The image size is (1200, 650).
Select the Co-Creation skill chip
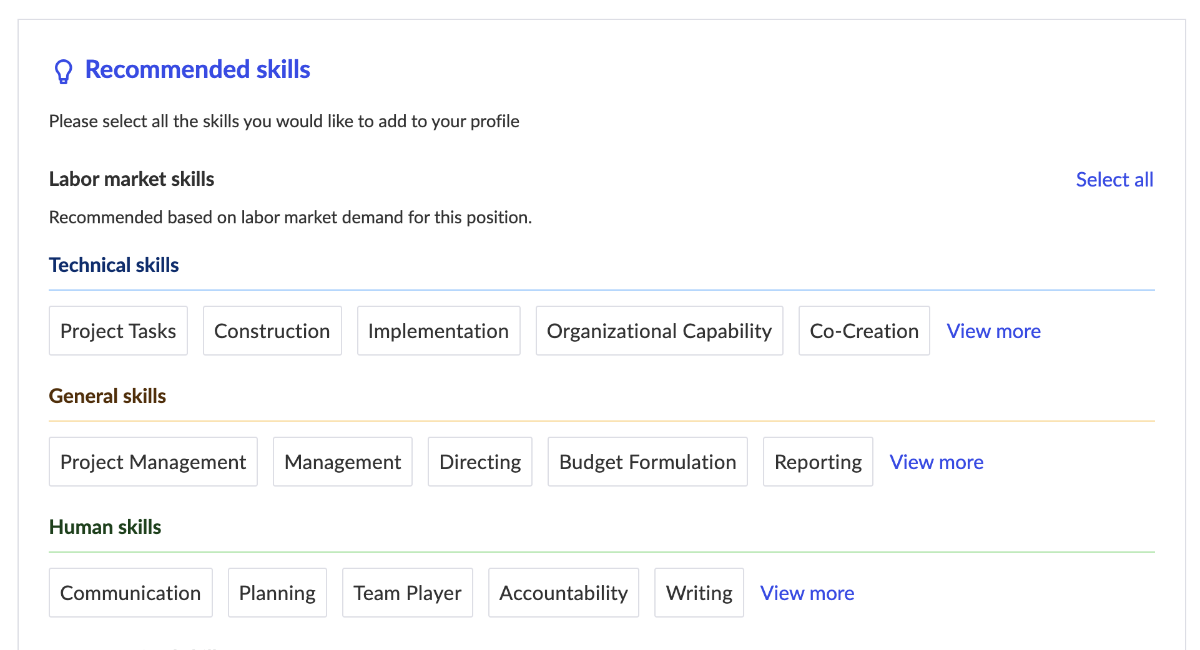click(x=863, y=331)
